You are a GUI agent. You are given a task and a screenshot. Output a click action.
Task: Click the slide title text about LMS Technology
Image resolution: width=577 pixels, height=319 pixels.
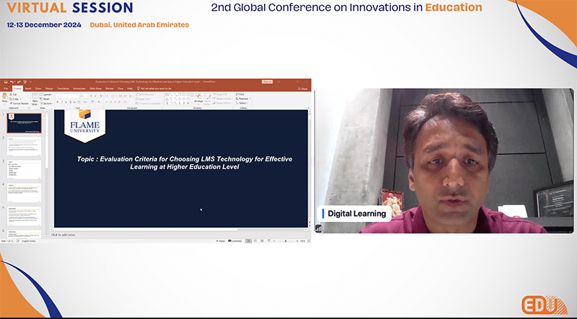coord(185,163)
